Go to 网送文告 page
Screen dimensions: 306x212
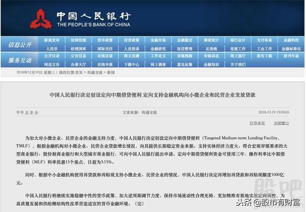pyautogui.click(x=52, y=64)
